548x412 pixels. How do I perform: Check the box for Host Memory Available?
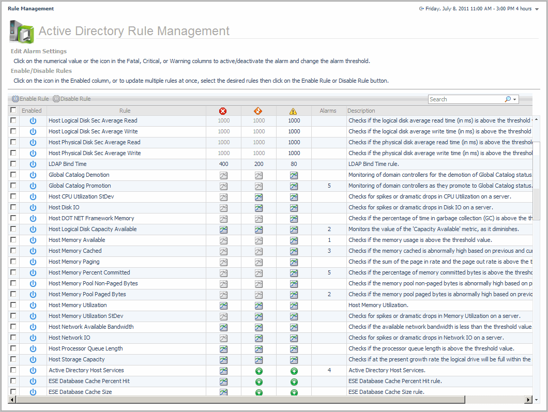[x=13, y=240]
